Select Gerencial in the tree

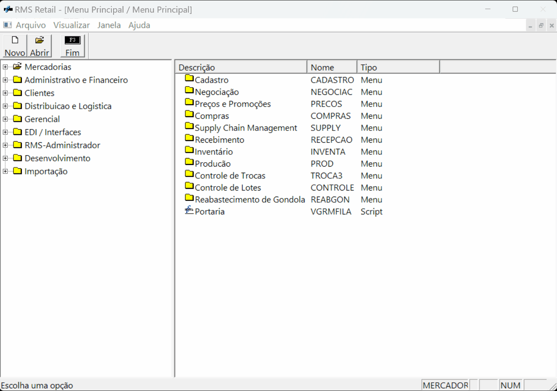pos(42,119)
